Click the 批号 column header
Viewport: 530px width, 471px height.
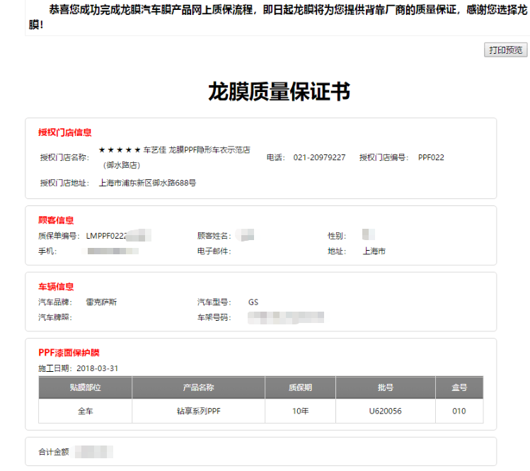click(386, 387)
